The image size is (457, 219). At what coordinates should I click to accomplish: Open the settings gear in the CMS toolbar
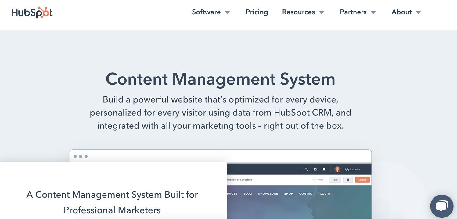pyautogui.click(x=315, y=169)
